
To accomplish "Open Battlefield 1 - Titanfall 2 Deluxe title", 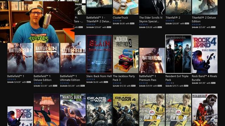I will coord(98,20).
